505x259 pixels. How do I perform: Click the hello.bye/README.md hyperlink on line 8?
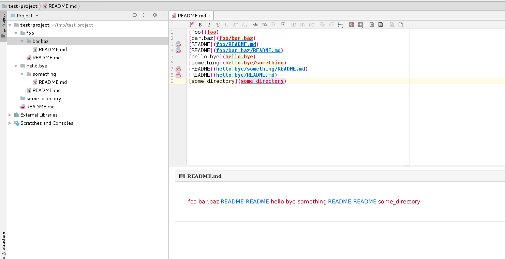pos(245,75)
